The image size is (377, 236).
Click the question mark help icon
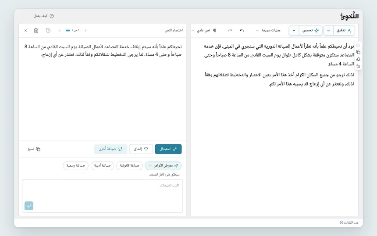52,16
